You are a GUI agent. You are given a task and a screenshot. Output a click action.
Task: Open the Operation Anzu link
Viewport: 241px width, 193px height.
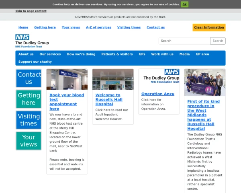[x=158, y=94]
